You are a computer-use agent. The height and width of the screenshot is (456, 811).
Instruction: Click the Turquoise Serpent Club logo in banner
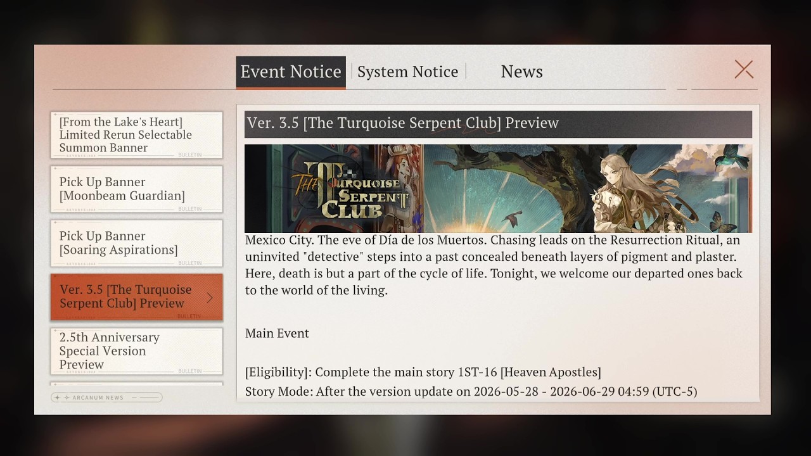click(x=350, y=192)
